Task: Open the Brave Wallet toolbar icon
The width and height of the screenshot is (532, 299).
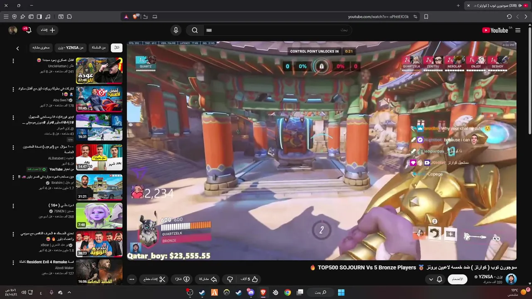Action: 31,17
